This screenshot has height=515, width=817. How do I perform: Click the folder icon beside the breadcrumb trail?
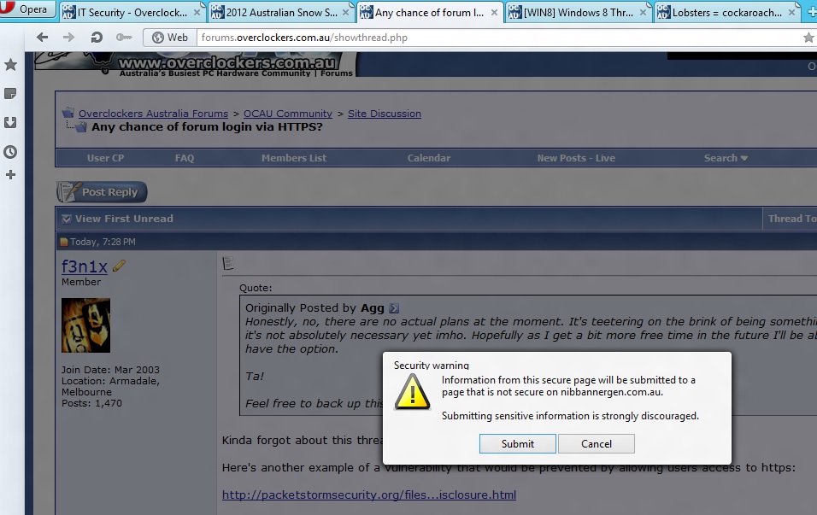[68, 113]
